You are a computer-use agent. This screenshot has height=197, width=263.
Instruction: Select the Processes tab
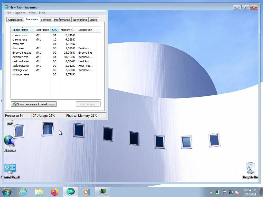click(32, 19)
